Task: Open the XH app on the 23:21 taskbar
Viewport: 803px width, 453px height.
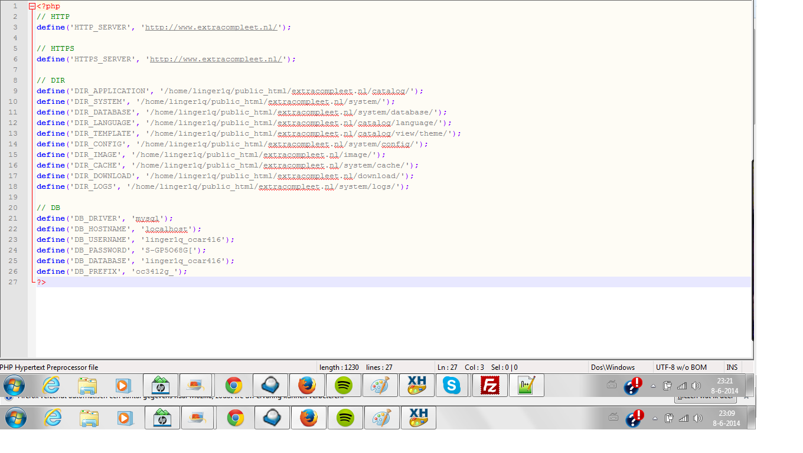Action: (417, 385)
